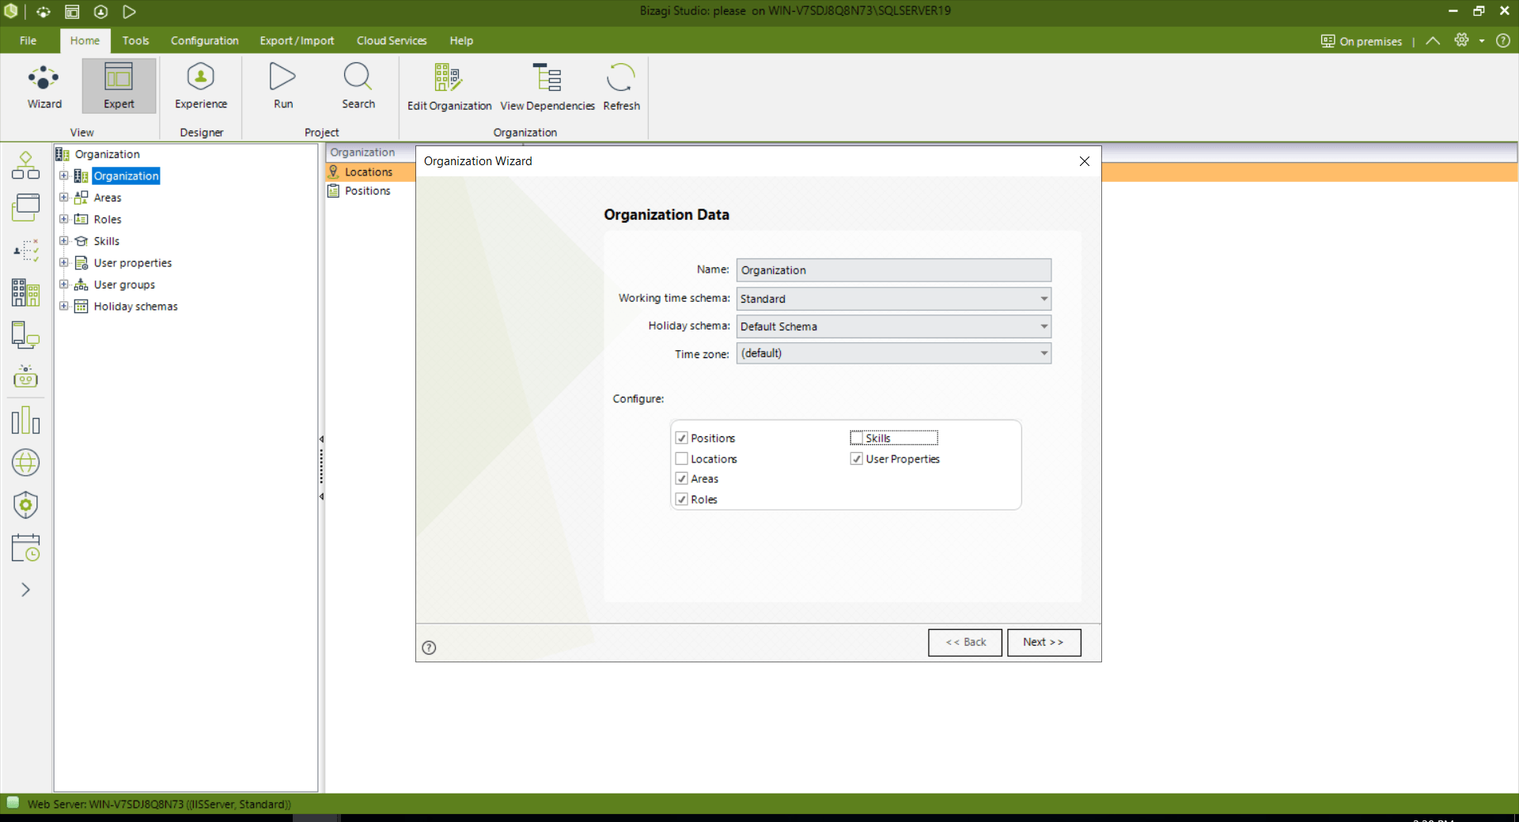The width and height of the screenshot is (1519, 822).
Task: Expand the Skills tree node
Action: click(x=63, y=241)
